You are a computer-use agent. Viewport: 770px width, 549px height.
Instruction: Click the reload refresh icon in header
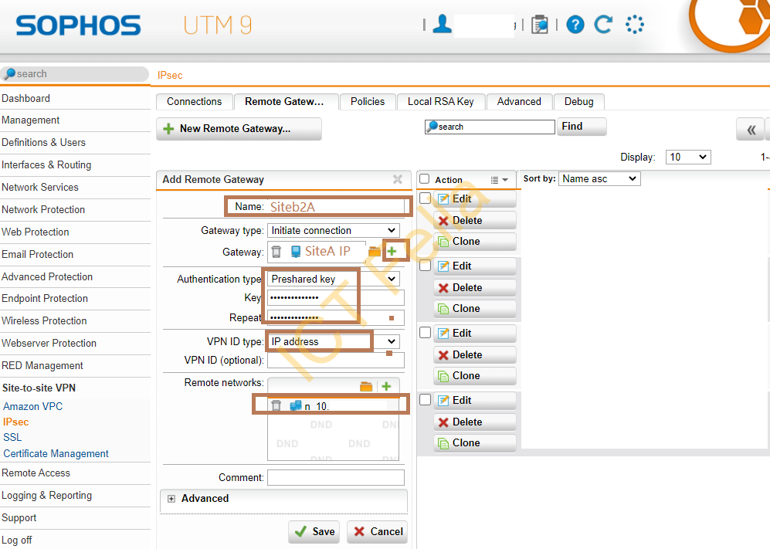(x=603, y=24)
